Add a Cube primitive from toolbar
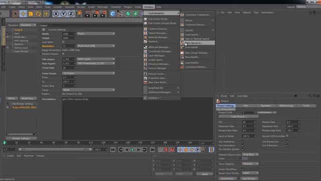The image size is (321, 181). coord(112,14)
